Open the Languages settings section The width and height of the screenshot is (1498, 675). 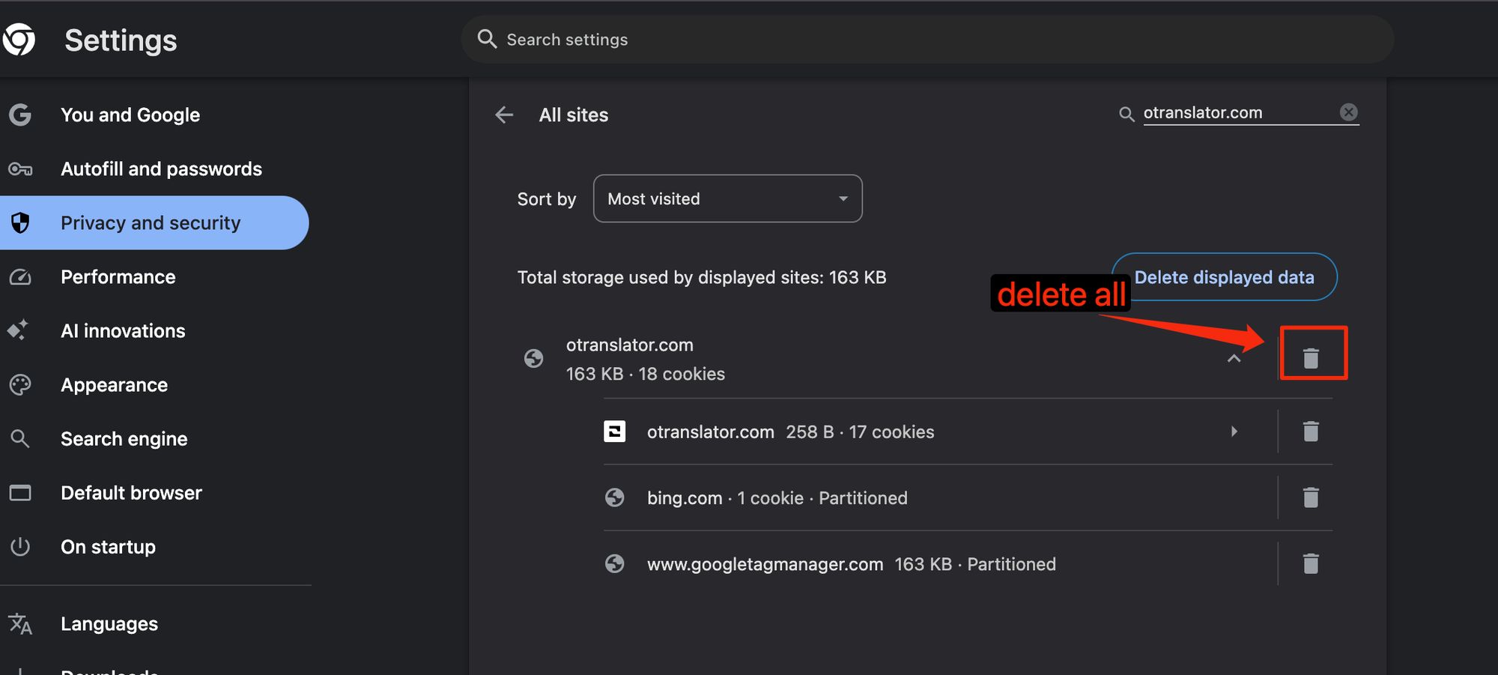pos(109,623)
